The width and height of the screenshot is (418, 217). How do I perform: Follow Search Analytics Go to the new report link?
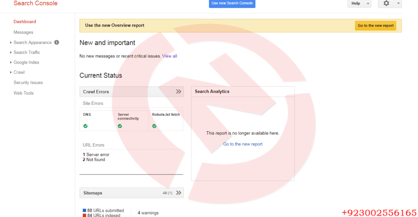tap(243, 144)
